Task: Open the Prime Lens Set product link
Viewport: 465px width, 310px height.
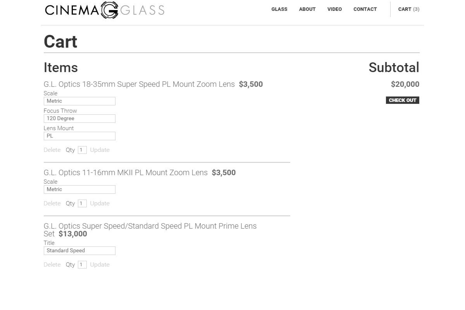Action: (x=150, y=226)
